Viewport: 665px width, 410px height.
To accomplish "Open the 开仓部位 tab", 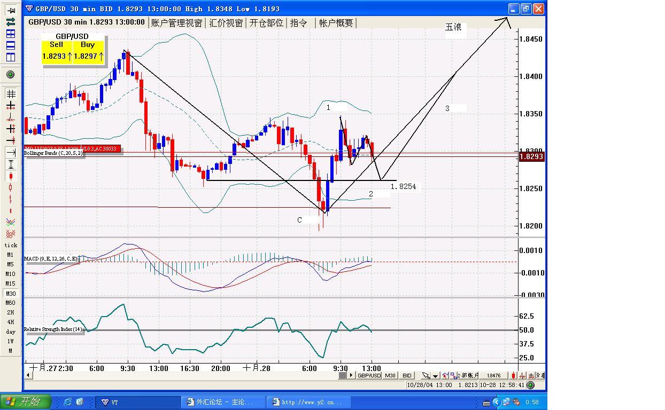I will pos(266,23).
